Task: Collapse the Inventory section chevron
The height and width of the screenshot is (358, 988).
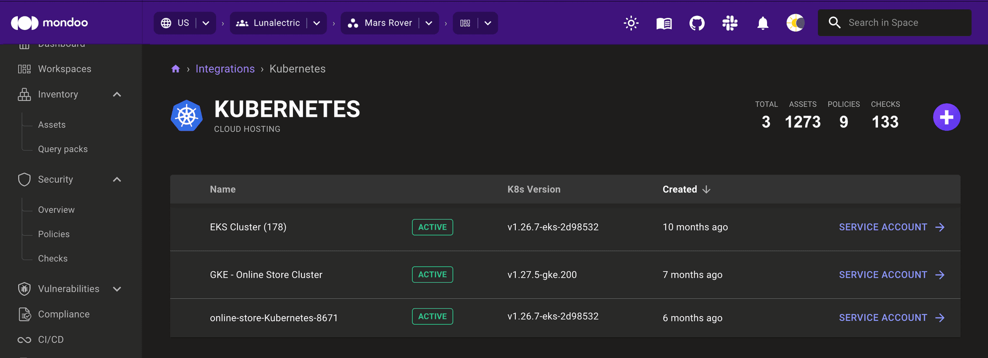Action: pyautogui.click(x=117, y=95)
